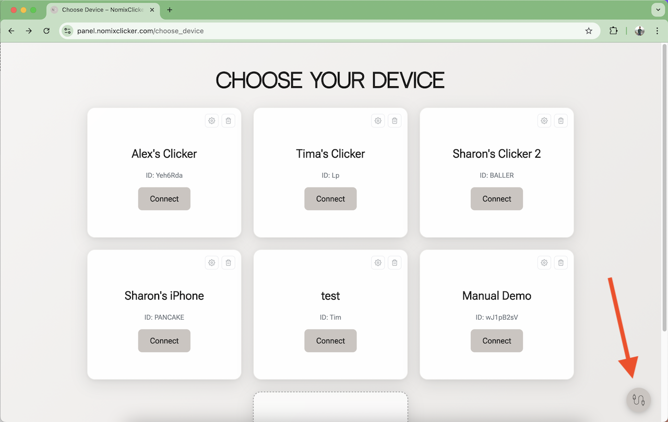This screenshot has width=668, height=422.
Task: Click the 'ID: Yeh6Rda' text
Action: click(x=164, y=175)
